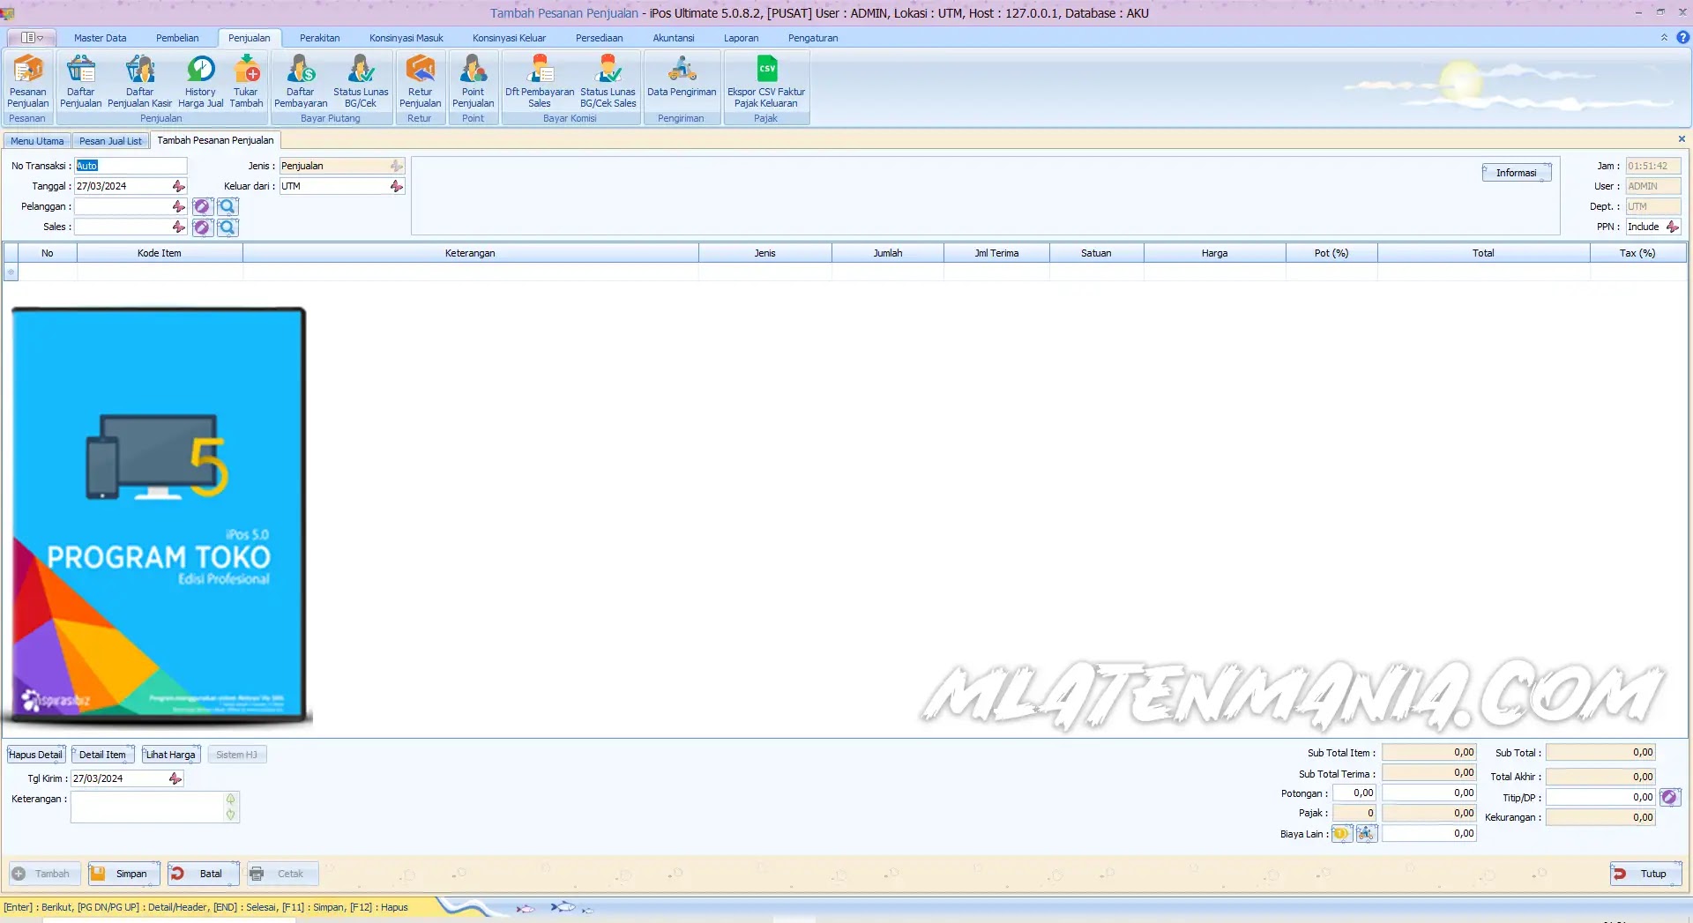Open Status Lunas BG/Cek Sales icon
Screen dimensions: 1693x923
click(x=608, y=81)
